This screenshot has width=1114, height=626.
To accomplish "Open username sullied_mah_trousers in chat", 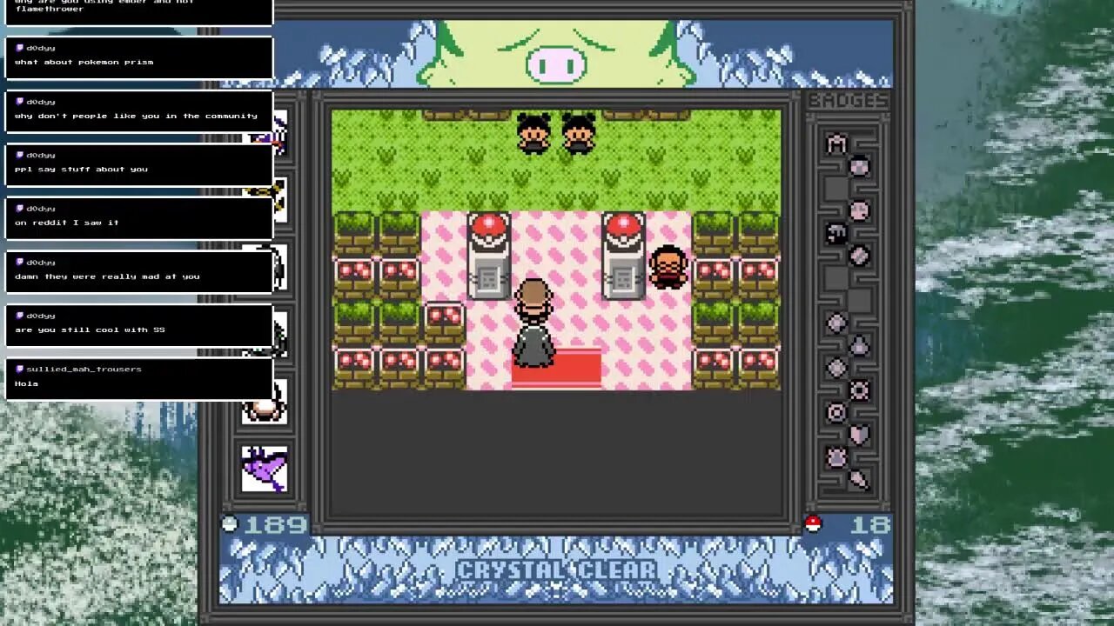I will pos(84,369).
